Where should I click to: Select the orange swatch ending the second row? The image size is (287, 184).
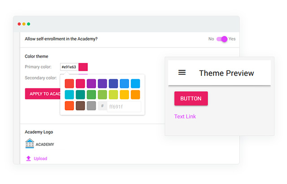tap(135, 95)
